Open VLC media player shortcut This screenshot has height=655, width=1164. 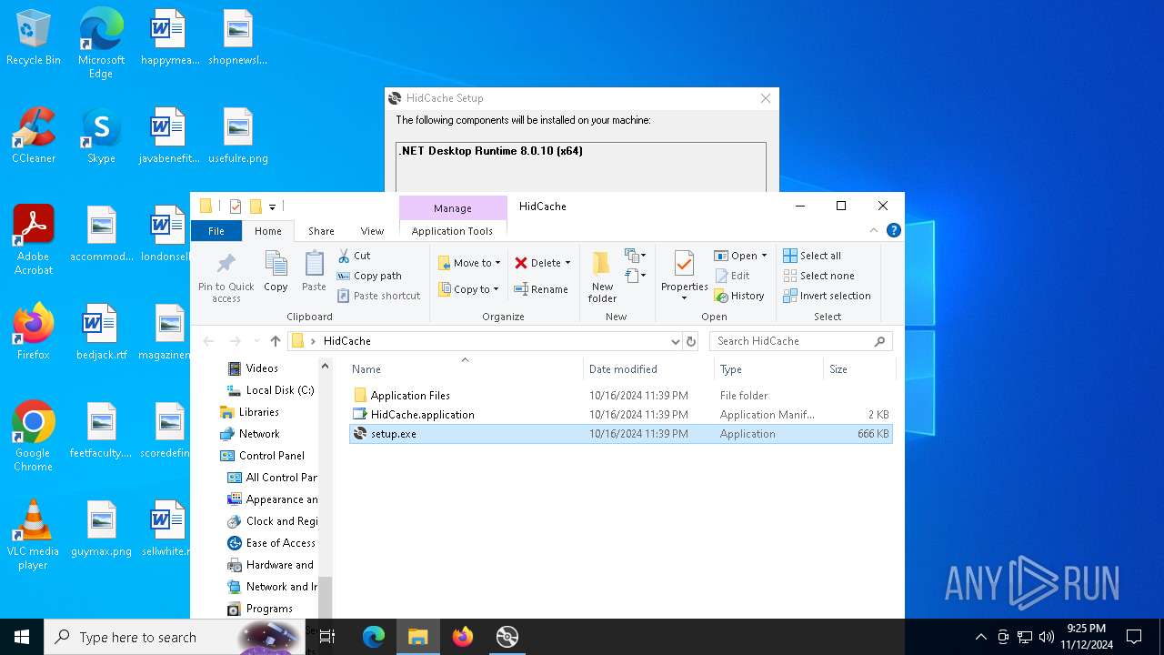[x=34, y=535]
